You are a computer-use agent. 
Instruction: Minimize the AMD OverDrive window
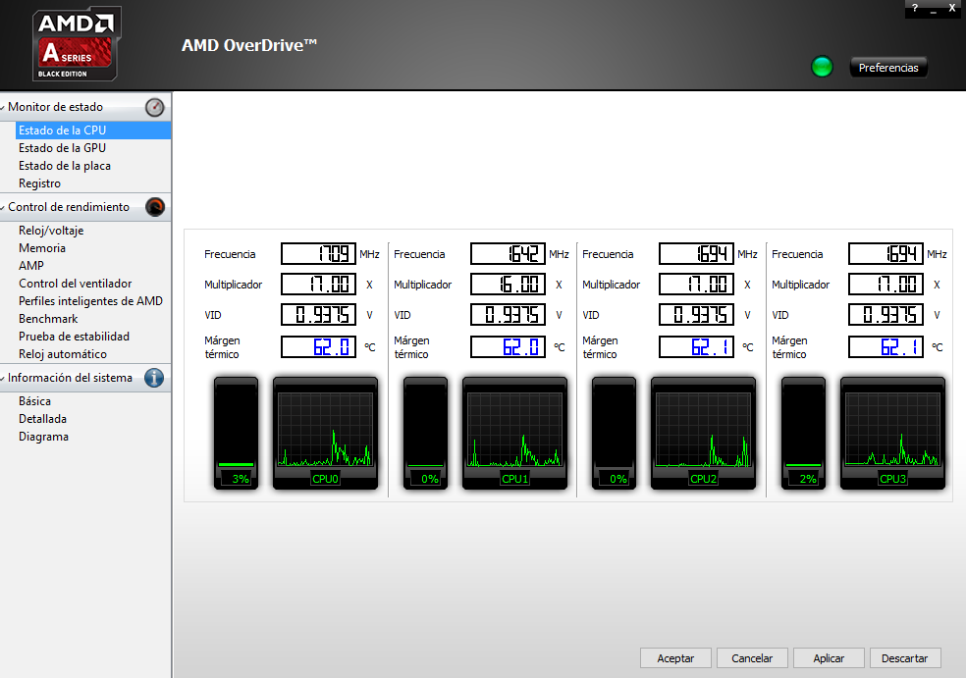point(934,9)
